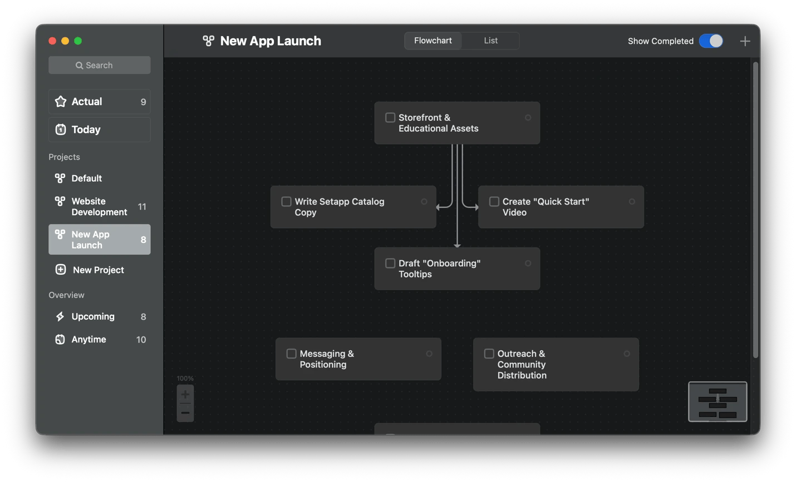
Task: Click the count 10 beside Anytime
Action: [141, 340]
